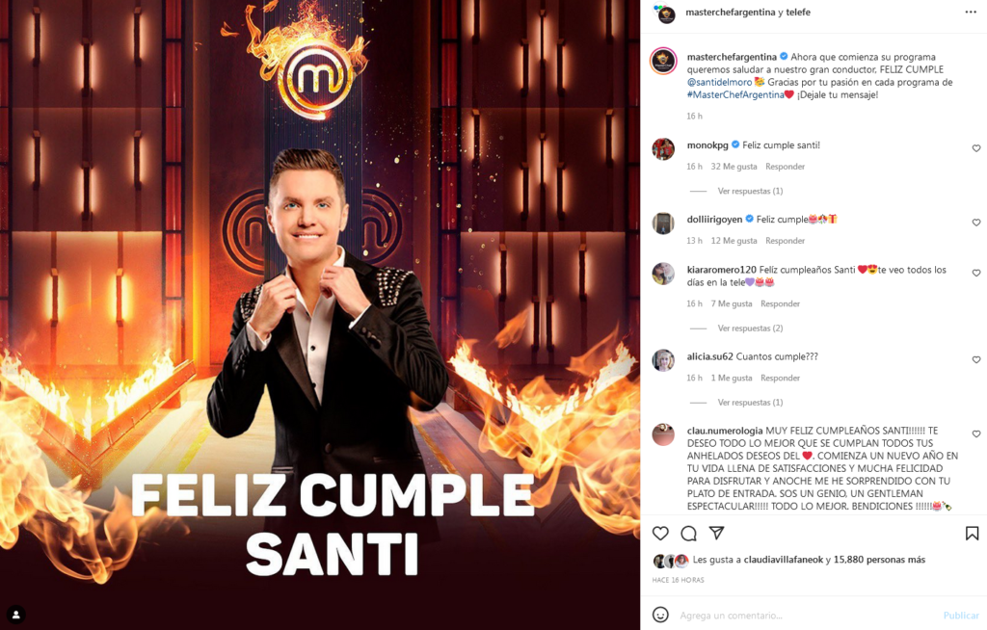Click the comment bubble icon
Viewport: 987px width, 630px height.
688,534
